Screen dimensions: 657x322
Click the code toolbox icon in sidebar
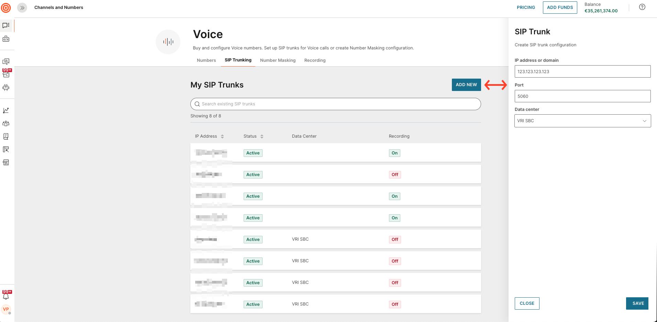6,39
